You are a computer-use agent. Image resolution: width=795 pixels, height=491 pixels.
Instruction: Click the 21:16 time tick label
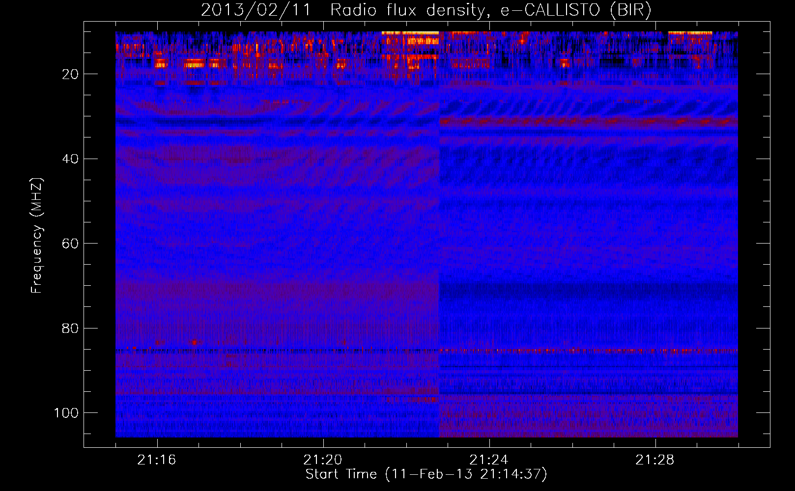pos(157,460)
